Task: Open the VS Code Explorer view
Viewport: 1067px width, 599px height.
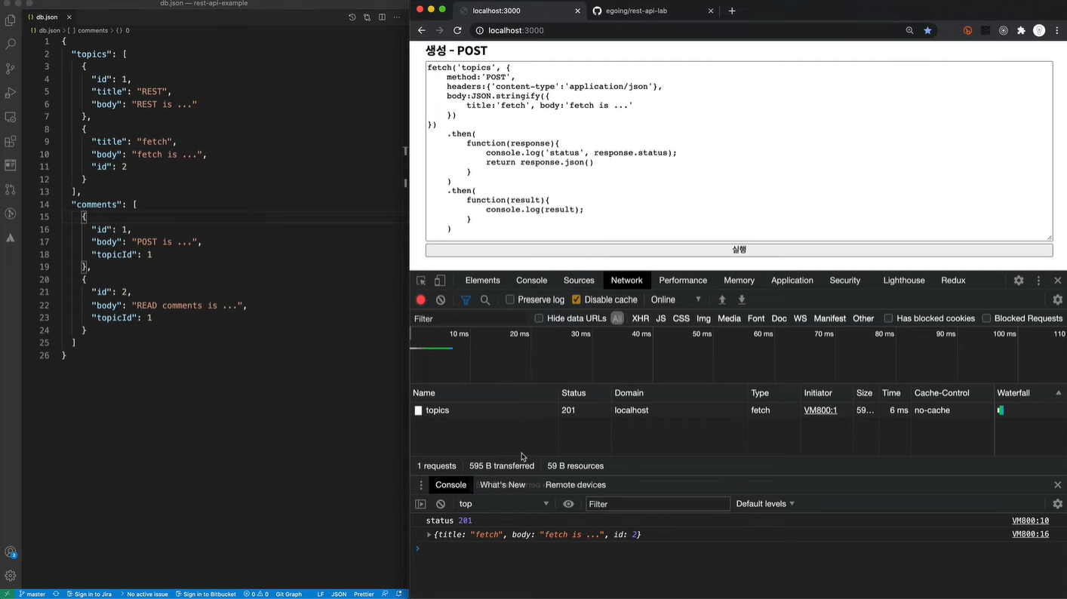Action: click(x=11, y=21)
